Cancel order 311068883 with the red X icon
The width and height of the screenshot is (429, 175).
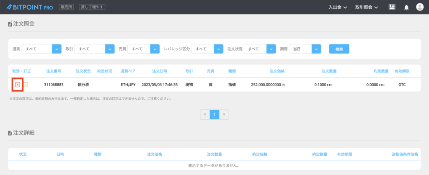17,85
